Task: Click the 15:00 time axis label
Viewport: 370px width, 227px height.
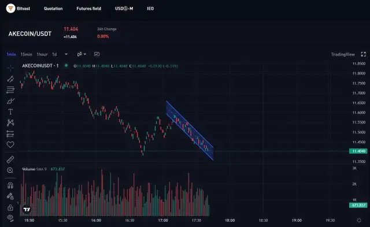Action: click(29, 221)
